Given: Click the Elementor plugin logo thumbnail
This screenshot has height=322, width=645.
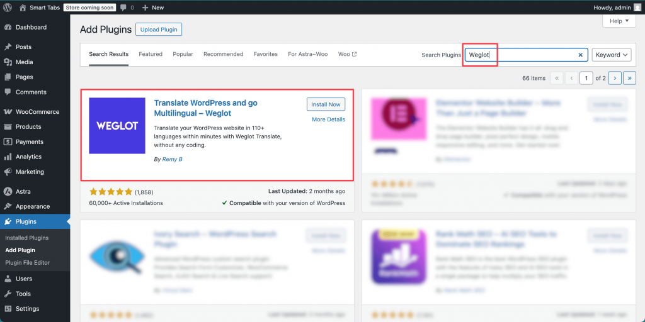Looking at the screenshot, I should 399,126.
